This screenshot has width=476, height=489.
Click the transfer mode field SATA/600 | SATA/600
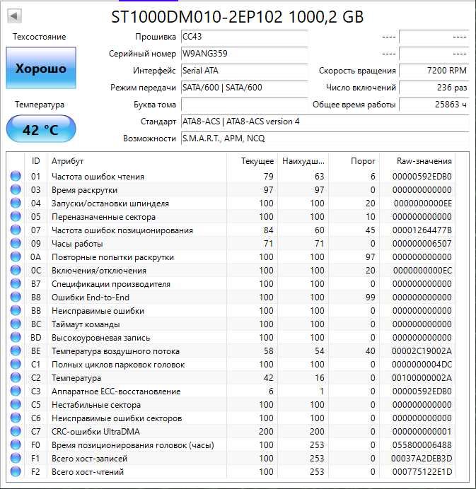[x=245, y=88]
